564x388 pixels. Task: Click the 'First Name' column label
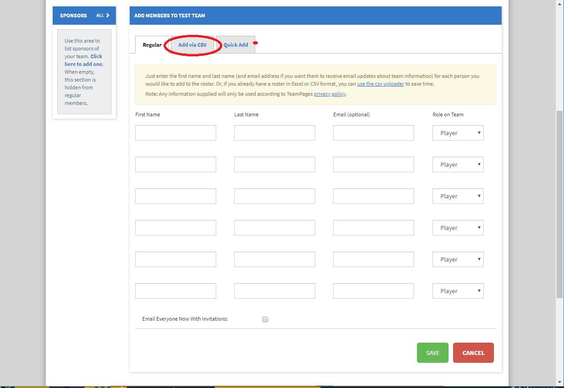pos(148,115)
